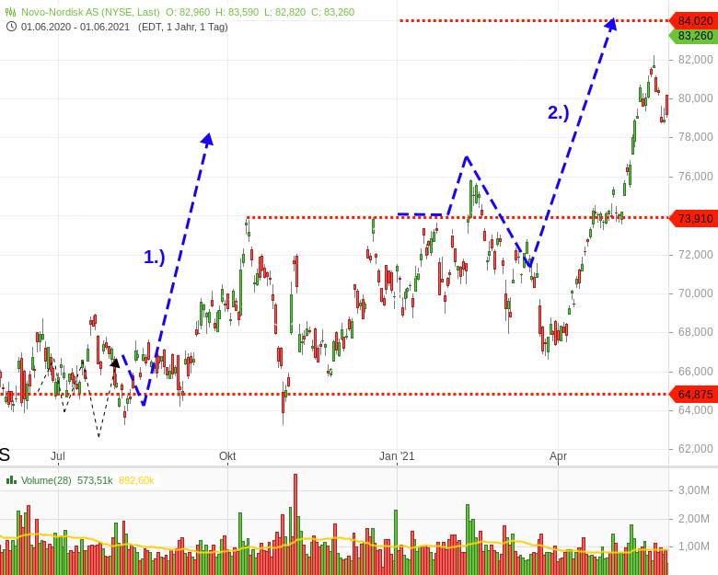Click the green 83,260 last price label
This screenshot has width=718, height=575.
pos(693,36)
